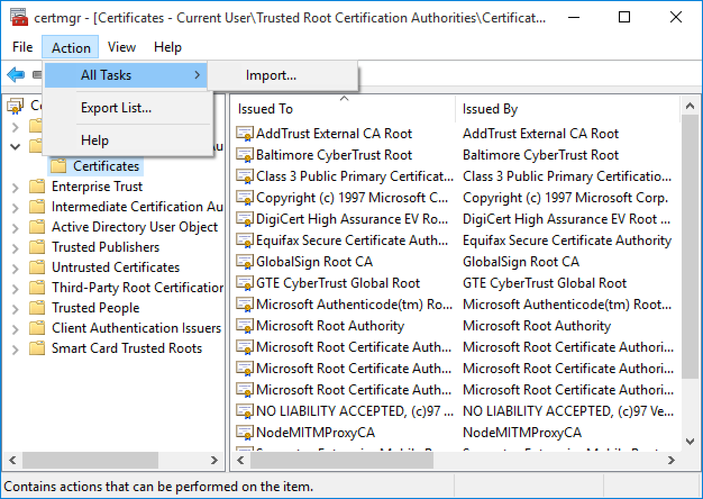Expand the Trusted Publishers tree node

tap(15, 248)
